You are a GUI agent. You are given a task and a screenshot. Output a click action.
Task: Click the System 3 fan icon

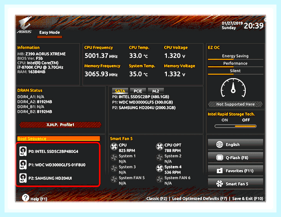(114, 168)
